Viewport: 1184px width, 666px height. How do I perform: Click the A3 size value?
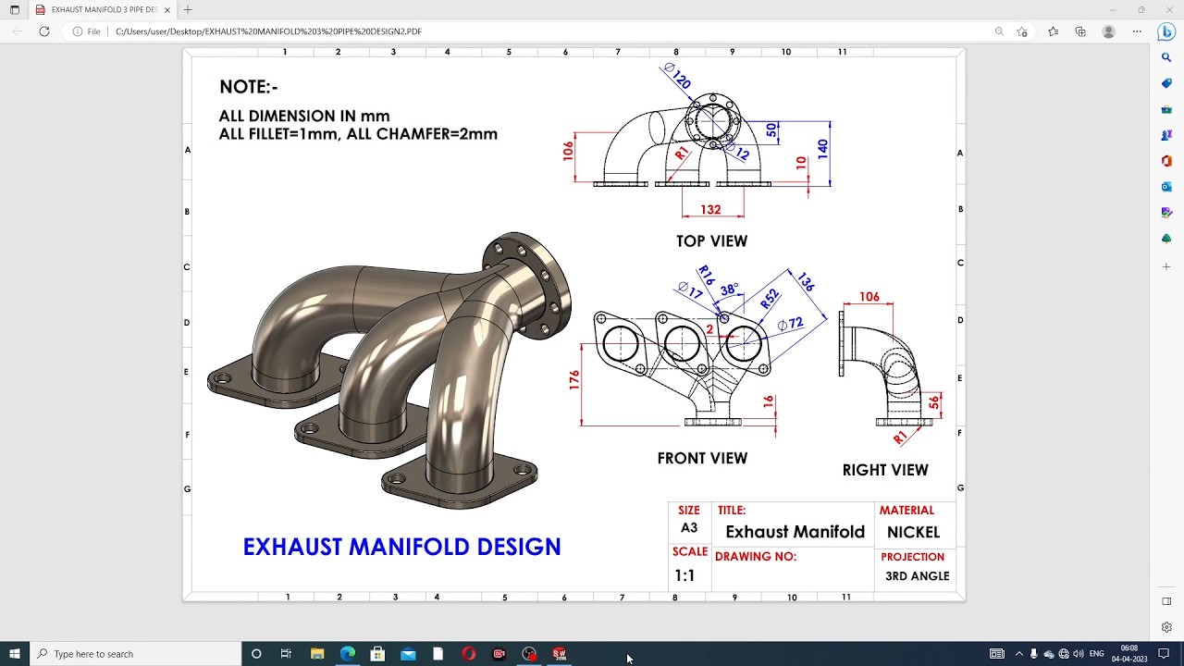click(689, 528)
